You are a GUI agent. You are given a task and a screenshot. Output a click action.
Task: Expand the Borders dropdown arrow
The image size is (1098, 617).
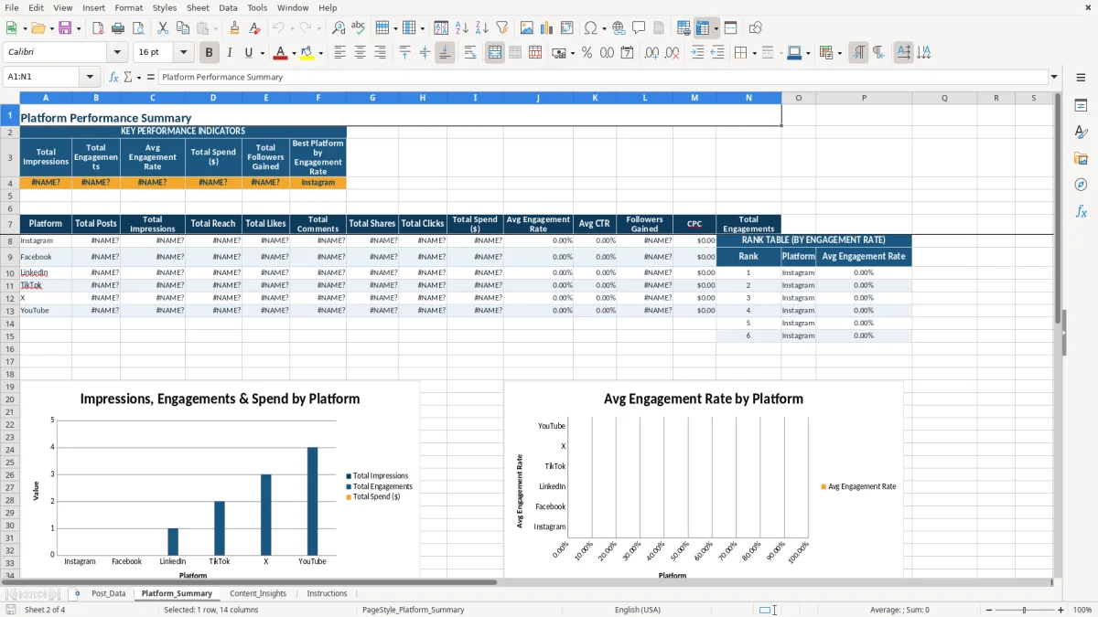click(x=756, y=53)
